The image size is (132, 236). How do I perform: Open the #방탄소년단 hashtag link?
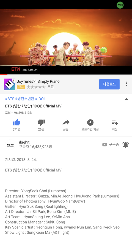pyautogui.click(x=24, y=99)
